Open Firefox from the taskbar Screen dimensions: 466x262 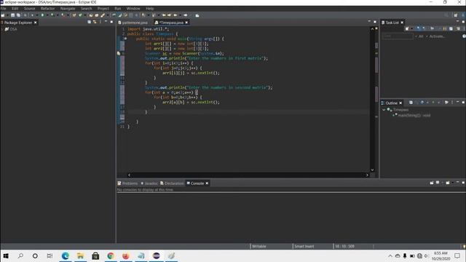click(126, 255)
